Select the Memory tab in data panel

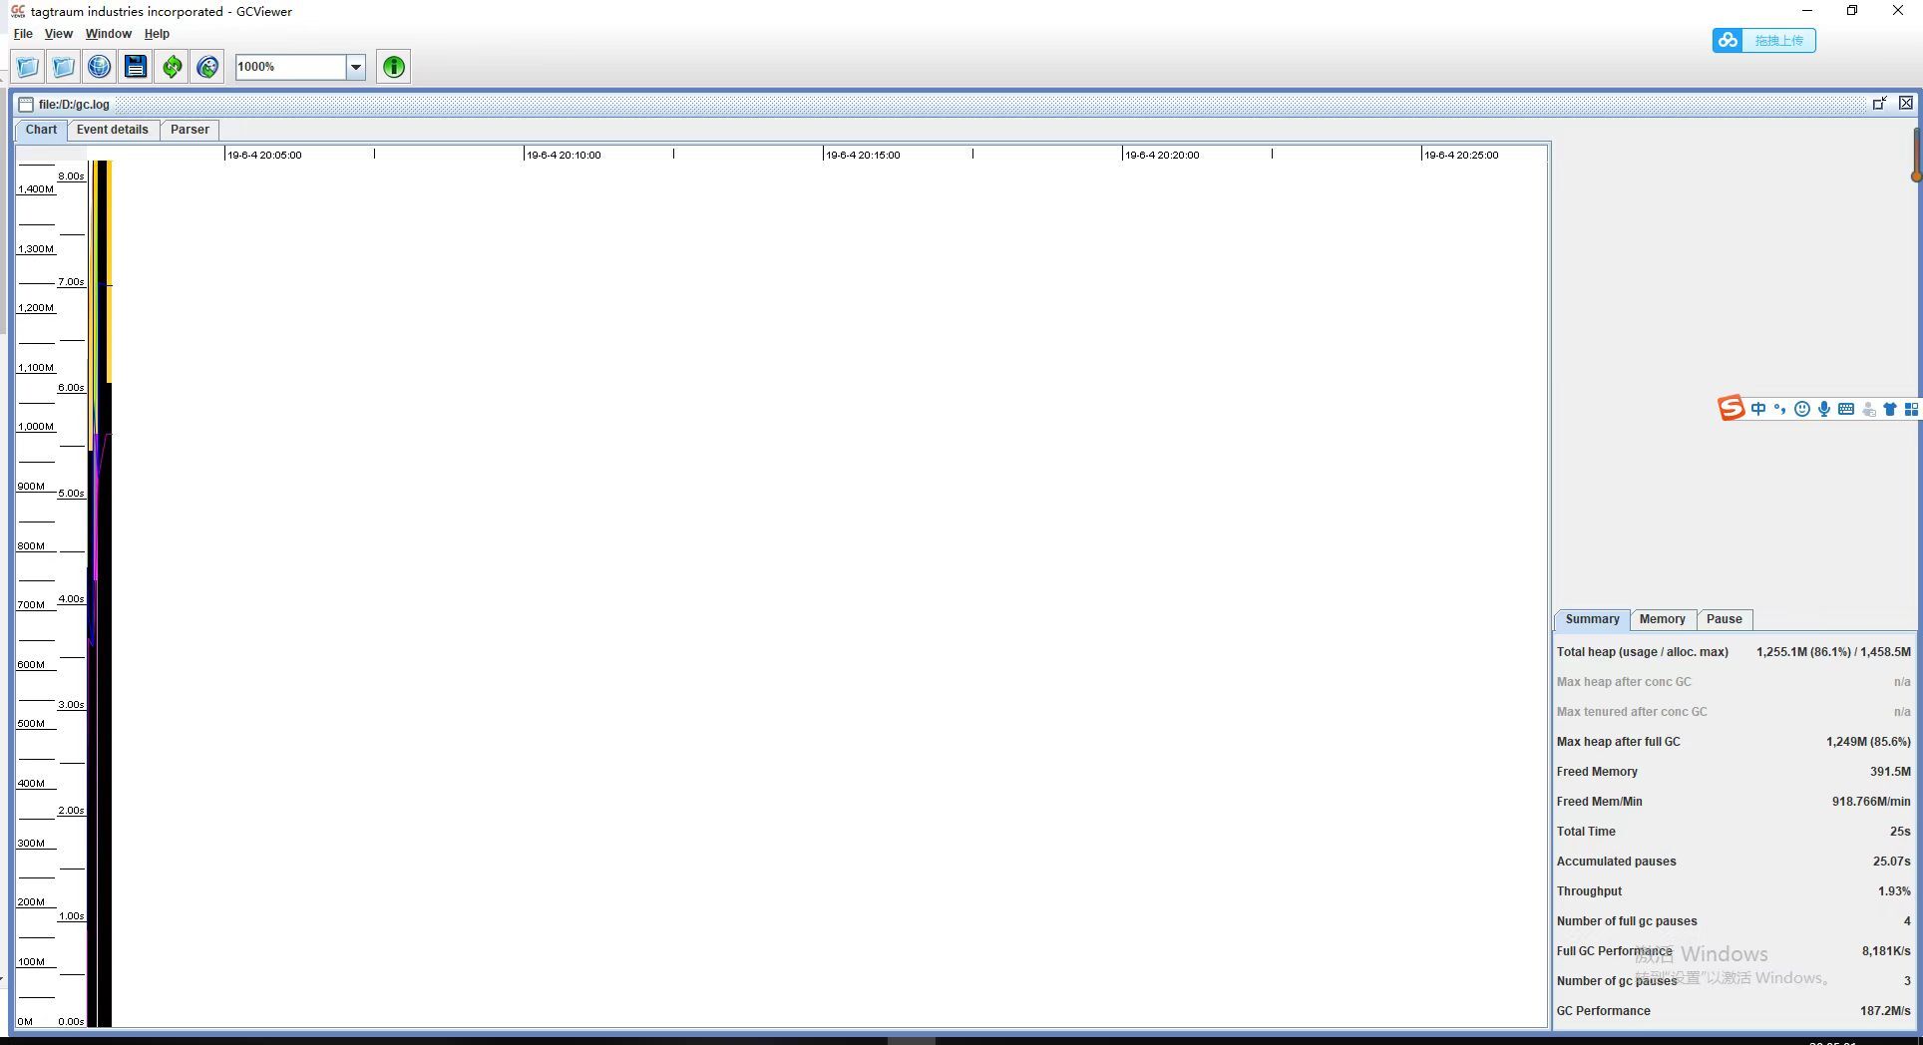pos(1662,619)
